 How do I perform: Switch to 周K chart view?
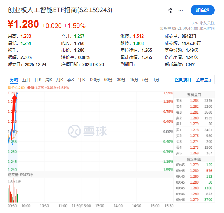[49, 79]
